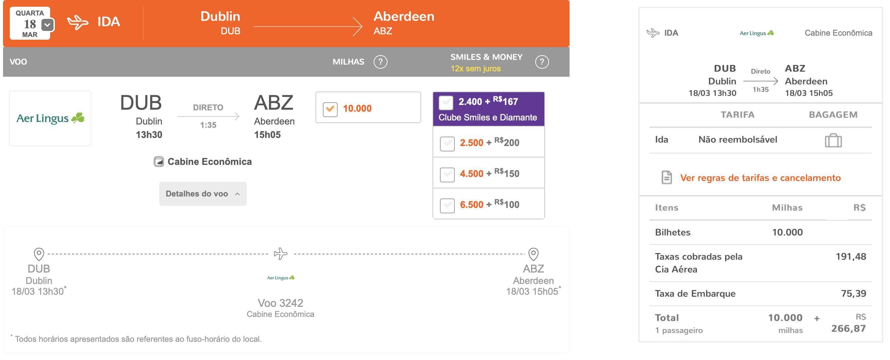Check the 4.500 + R$150 option
890x360 pixels.
point(447,175)
